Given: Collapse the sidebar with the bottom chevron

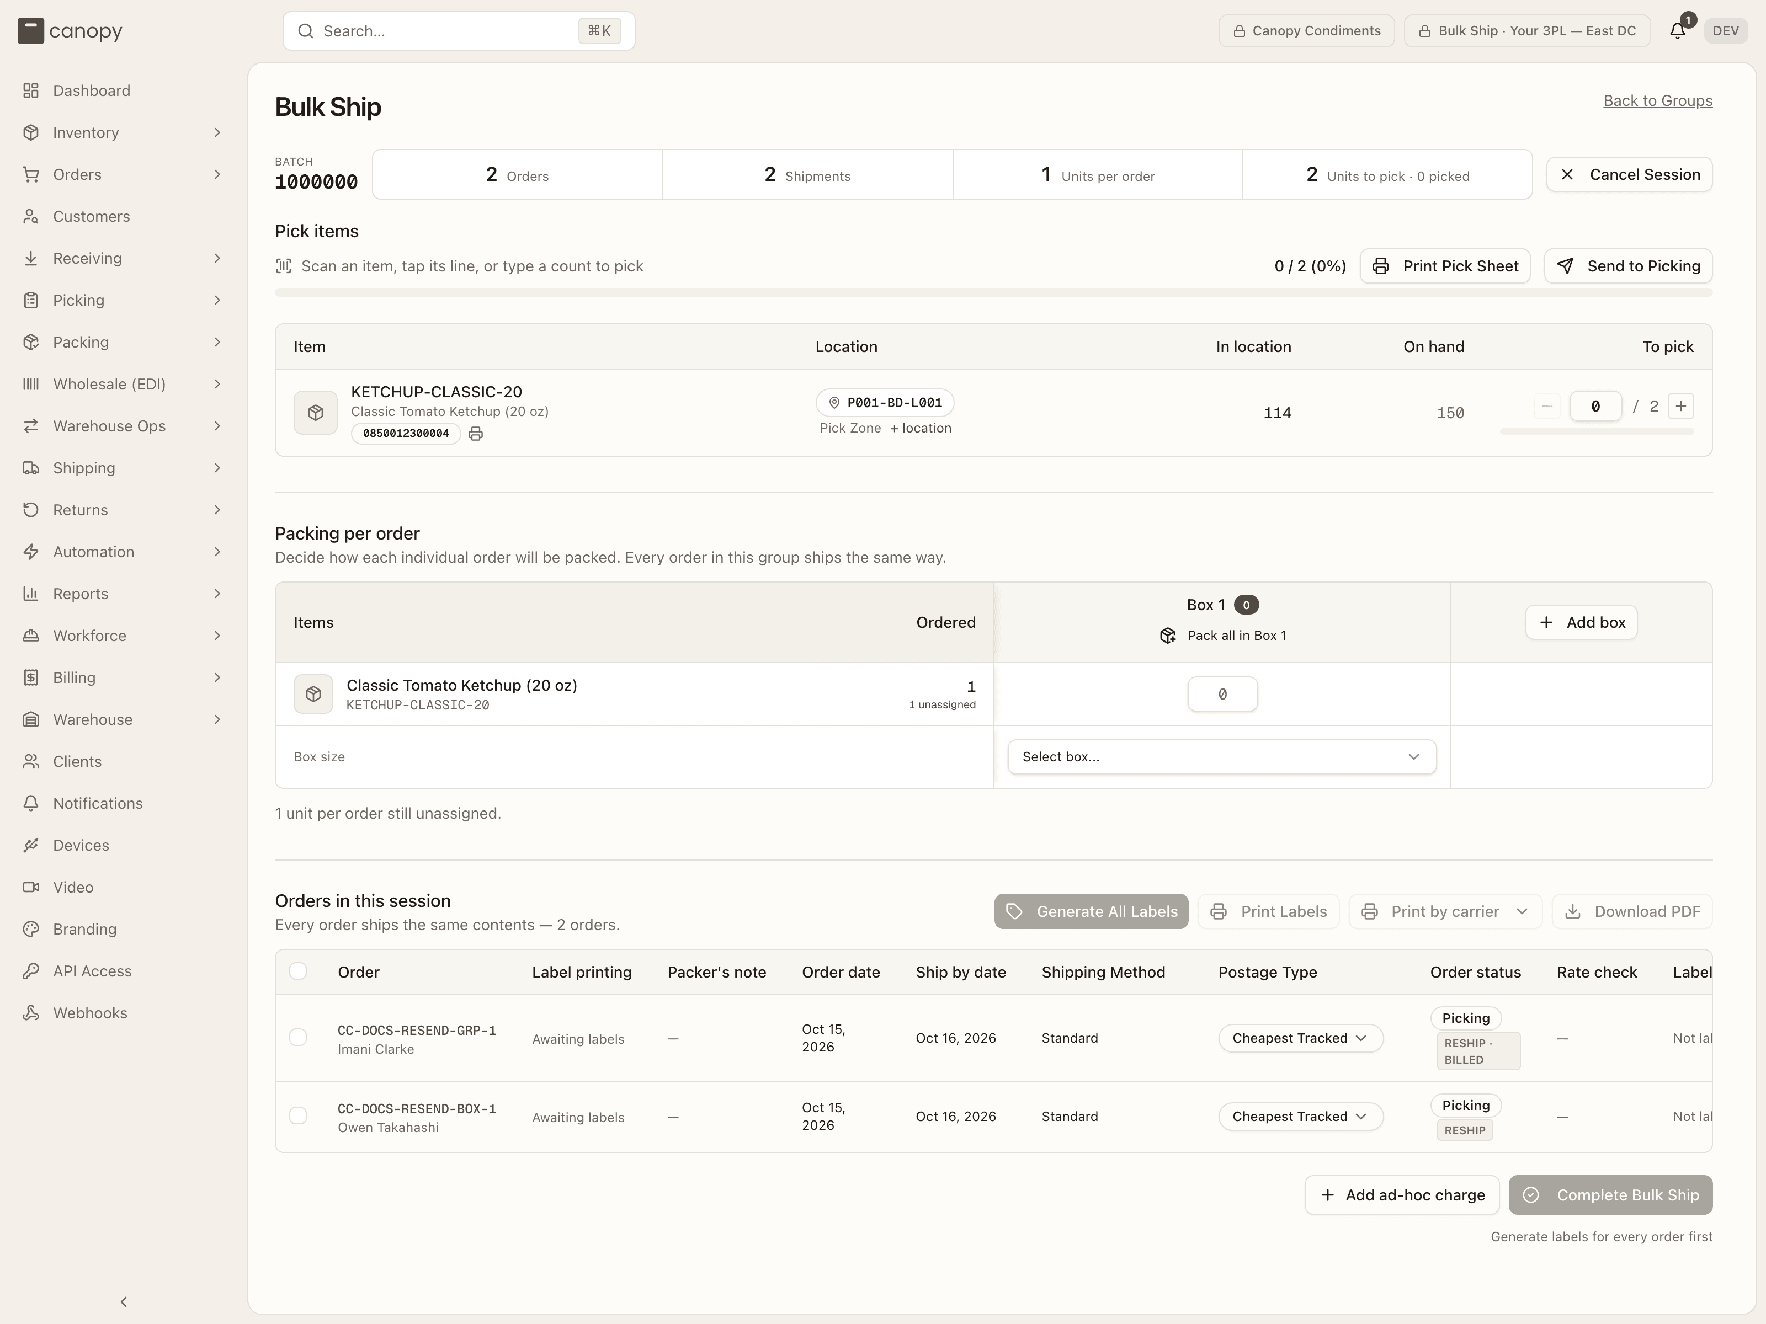Looking at the screenshot, I should tap(124, 1301).
